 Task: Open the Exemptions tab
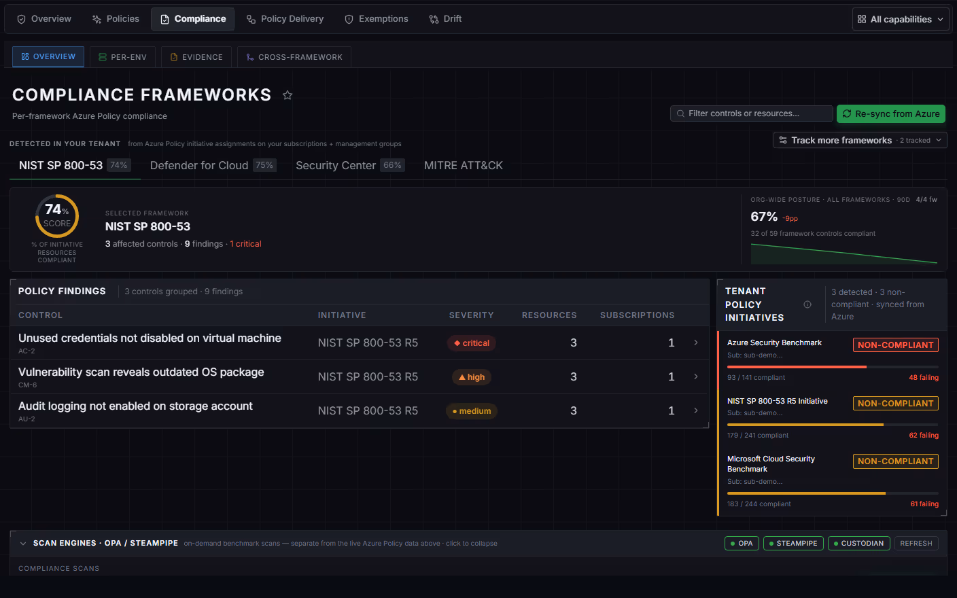click(377, 19)
